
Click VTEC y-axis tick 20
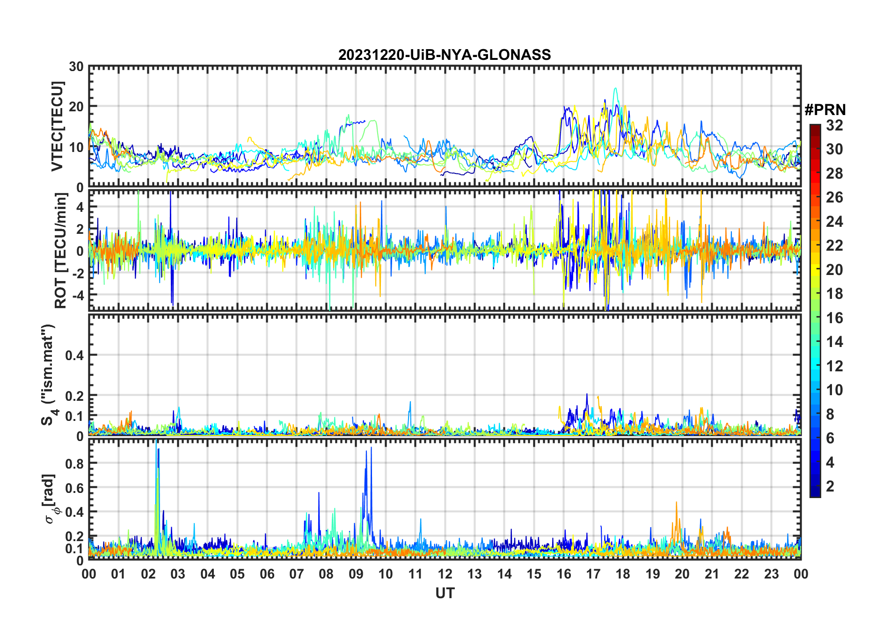coord(76,107)
